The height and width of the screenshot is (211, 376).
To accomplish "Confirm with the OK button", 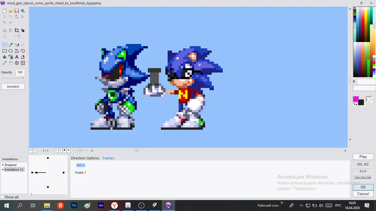I will click(x=363, y=187).
